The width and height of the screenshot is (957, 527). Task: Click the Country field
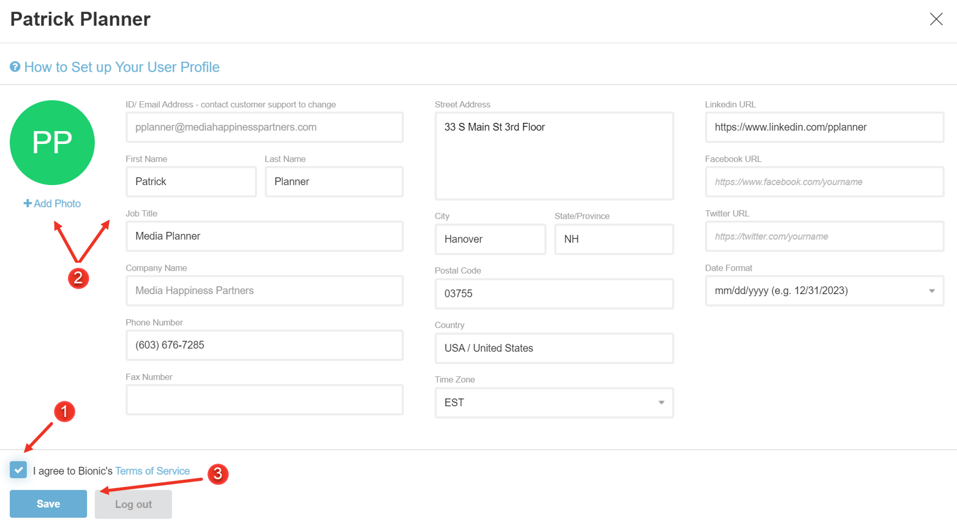click(554, 348)
